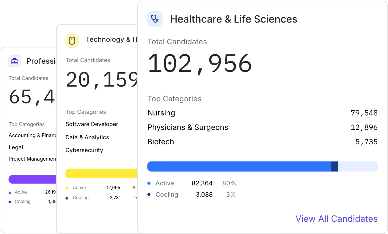
Task: Click the blue Active legend dot
Action: coord(149,183)
